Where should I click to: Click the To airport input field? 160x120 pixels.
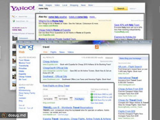(76, 92)
